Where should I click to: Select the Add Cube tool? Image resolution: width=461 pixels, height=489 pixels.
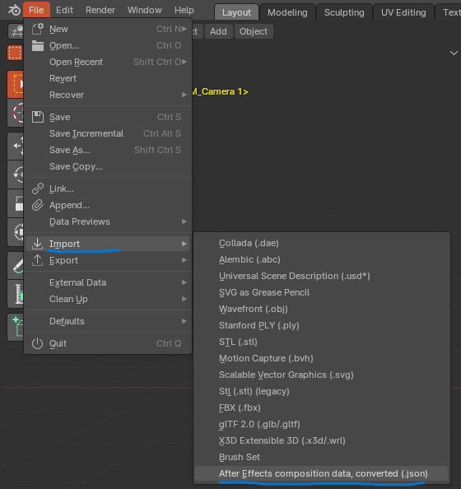[16, 327]
